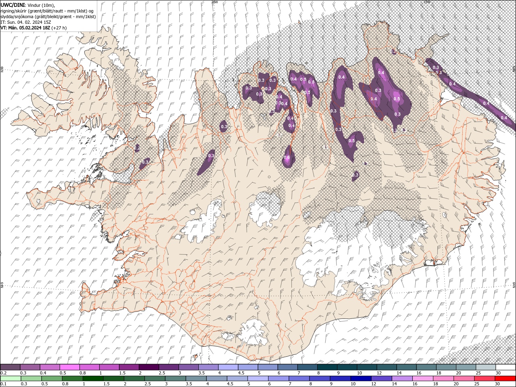Click the deep blue 10 swatch in bottom legend row
The width and height of the screenshot is (516, 387).
click(360, 378)
